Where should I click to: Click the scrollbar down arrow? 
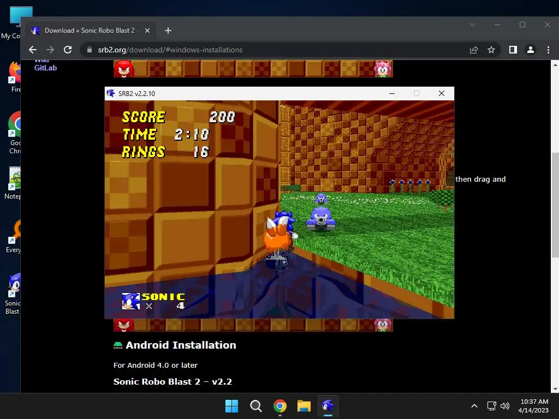555,390
